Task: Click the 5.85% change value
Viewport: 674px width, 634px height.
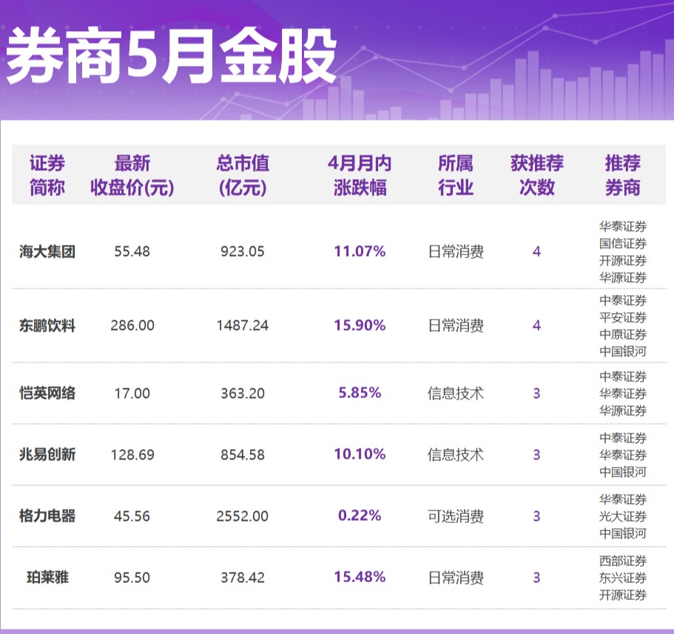Action: click(x=360, y=392)
